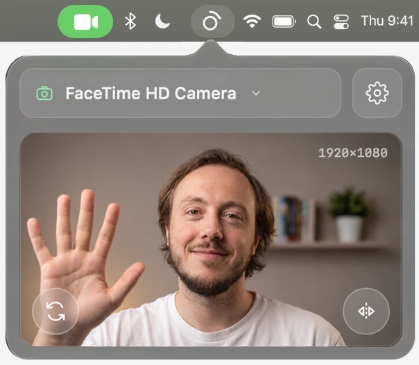Click the clock showing Thu 9:41

pyautogui.click(x=387, y=21)
